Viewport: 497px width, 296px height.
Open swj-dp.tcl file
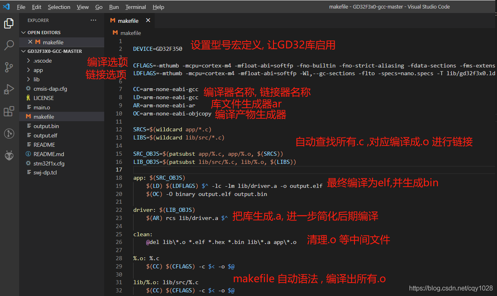click(61, 173)
